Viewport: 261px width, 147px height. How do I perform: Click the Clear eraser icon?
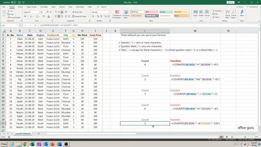tap(214, 17)
